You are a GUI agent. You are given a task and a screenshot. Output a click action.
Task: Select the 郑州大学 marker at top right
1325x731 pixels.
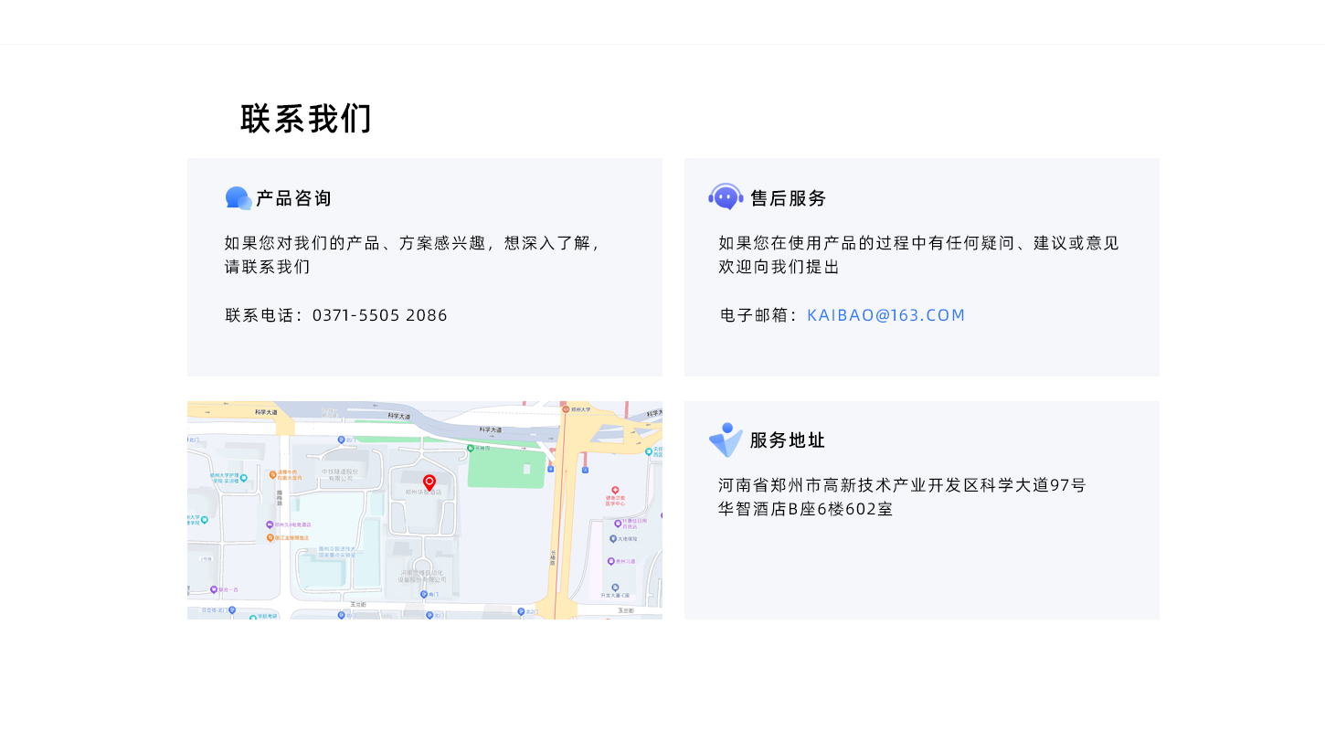click(x=564, y=408)
